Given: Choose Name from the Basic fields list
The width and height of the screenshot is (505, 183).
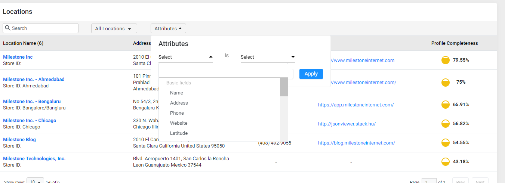Looking at the screenshot, I should tap(176, 93).
